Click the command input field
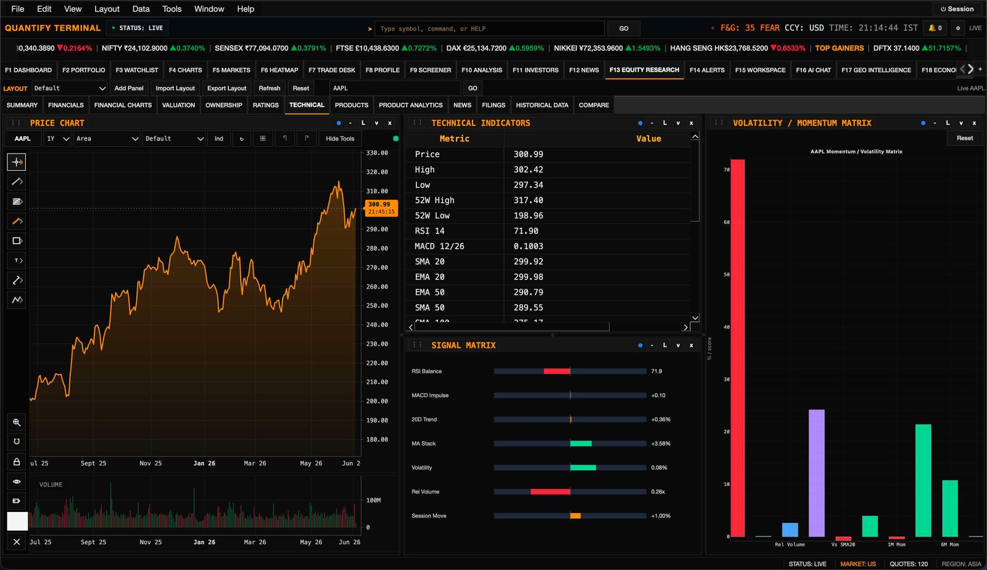This screenshot has width=987, height=570. pyautogui.click(x=490, y=28)
